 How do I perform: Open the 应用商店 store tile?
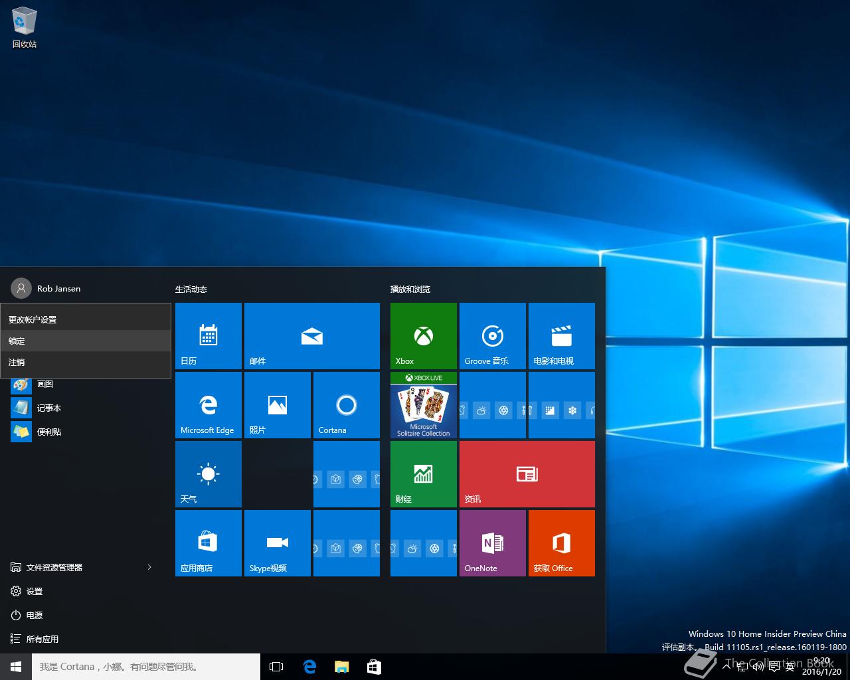209,543
